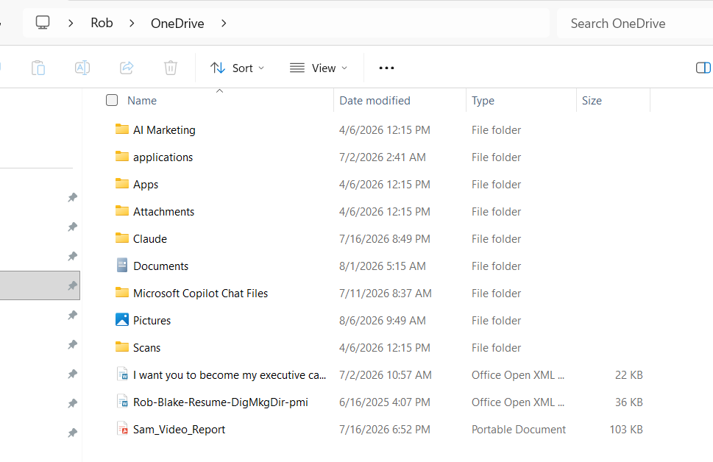Open the Sort dropdown
Viewport: 713px width, 462px height.
[x=237, y=68]
